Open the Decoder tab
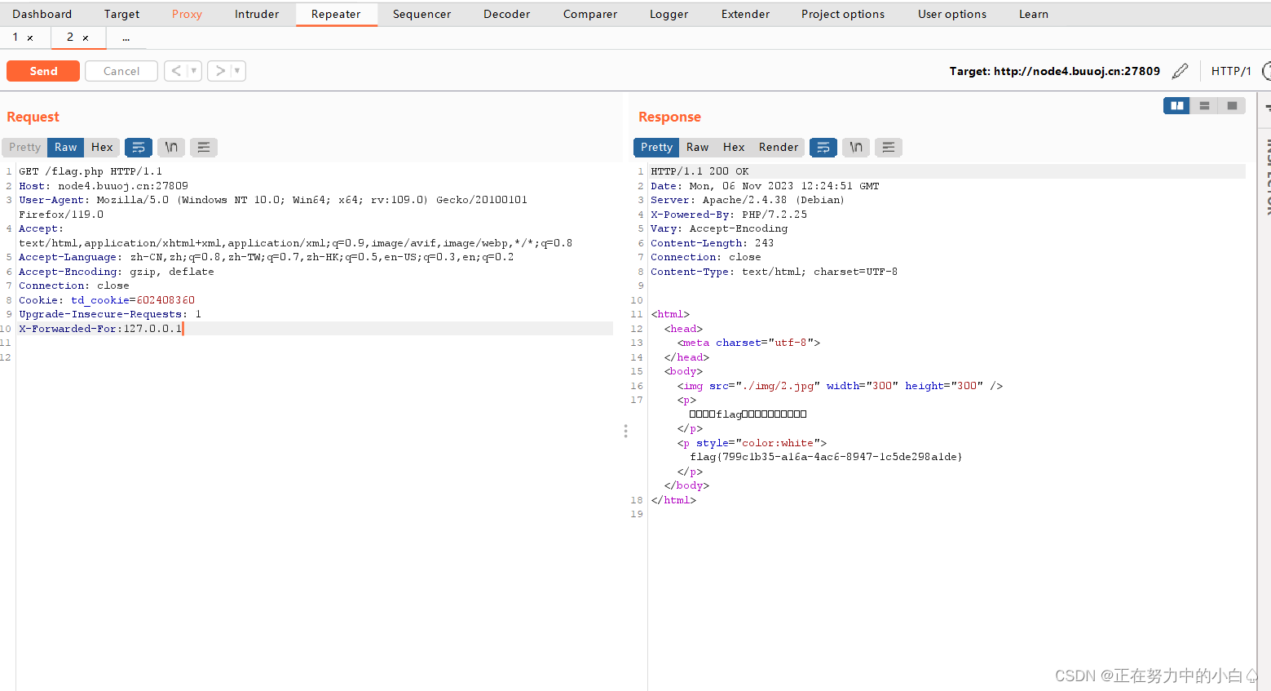The image size is (1271, 691). tap(506, 14)
